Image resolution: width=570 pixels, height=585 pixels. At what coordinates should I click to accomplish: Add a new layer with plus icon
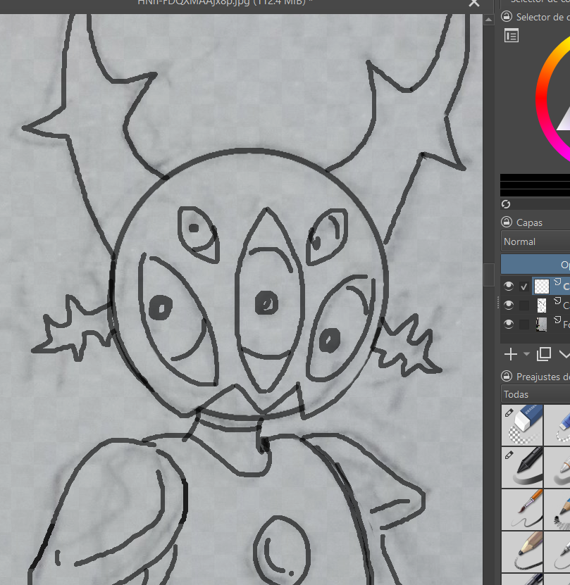(511, 354)
